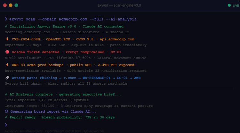Click lightning bolt icon beside CVE-2024-0089

(x=7, y=39)
